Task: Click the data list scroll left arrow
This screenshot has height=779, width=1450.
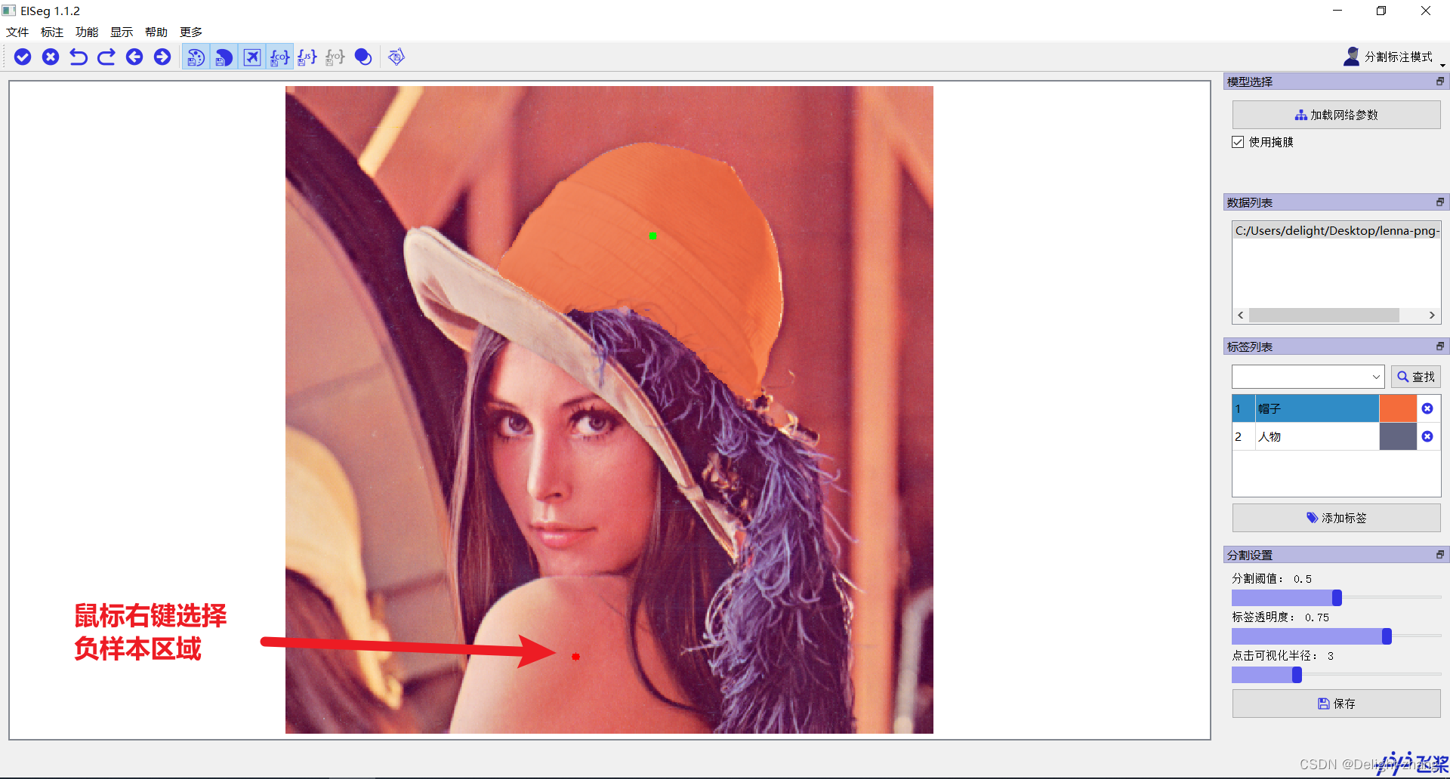Action: [x=1240, y=315]
